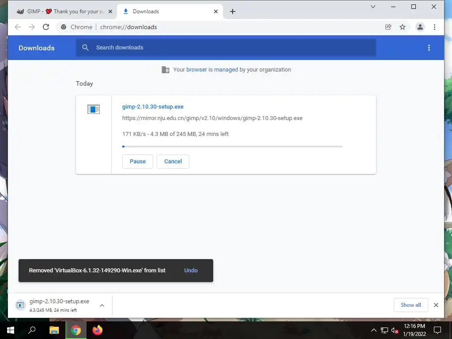Share this page icon
452x339 pixels.
click(388, 27)
